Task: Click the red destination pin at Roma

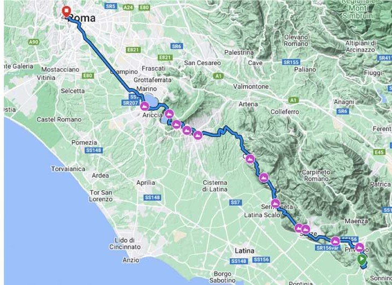Action: 66,11
